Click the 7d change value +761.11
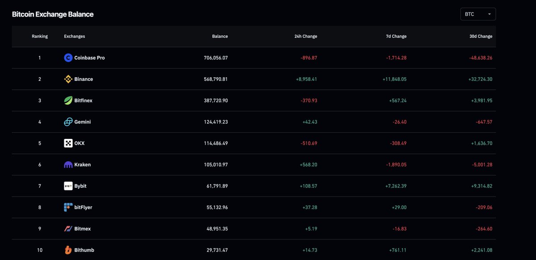 click(398, 250)
